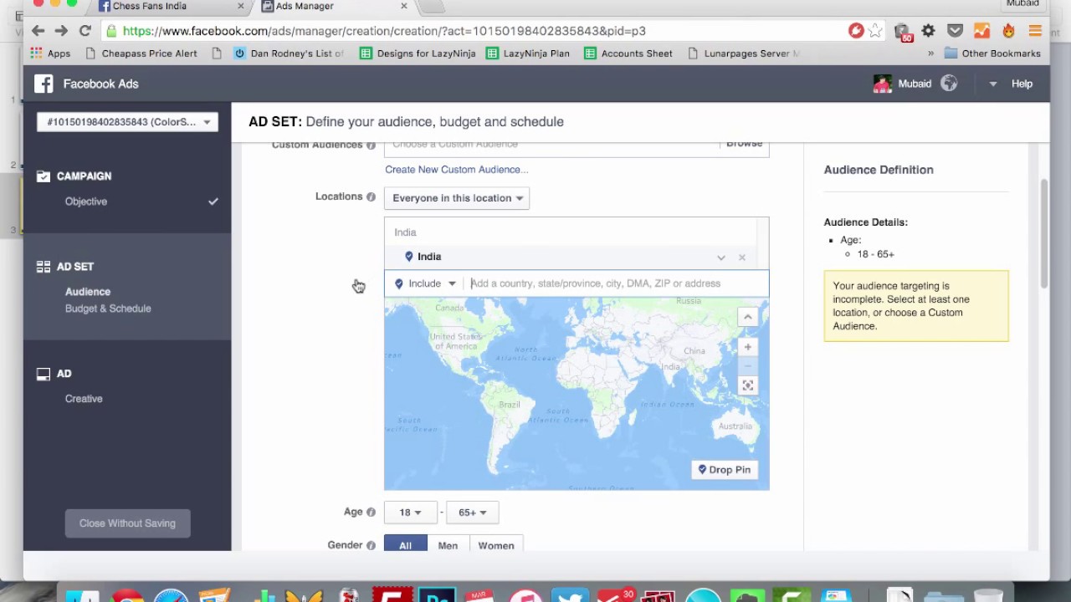Click the browser forward arrow

61,31
